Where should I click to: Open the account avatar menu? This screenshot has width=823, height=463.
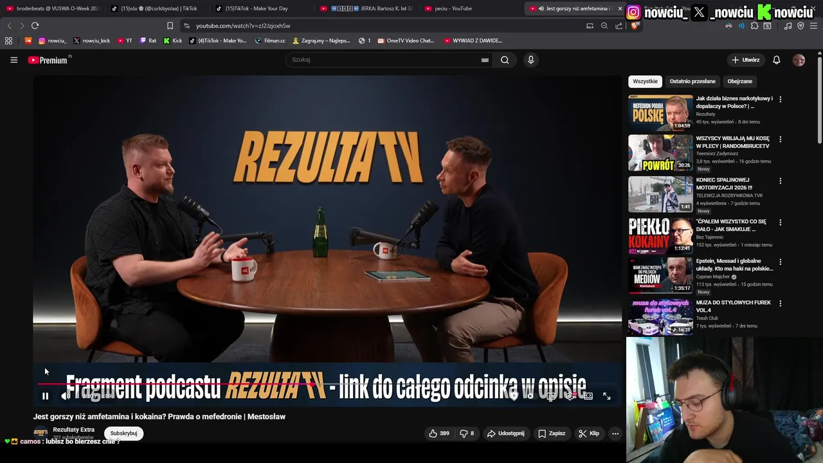pyautogui.click(x=799, y=60)
